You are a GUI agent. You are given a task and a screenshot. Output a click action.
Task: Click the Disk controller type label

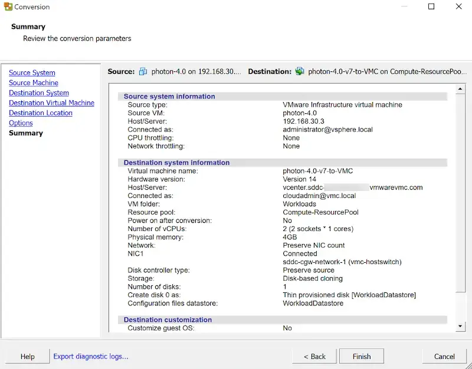(x=159, y=270)
